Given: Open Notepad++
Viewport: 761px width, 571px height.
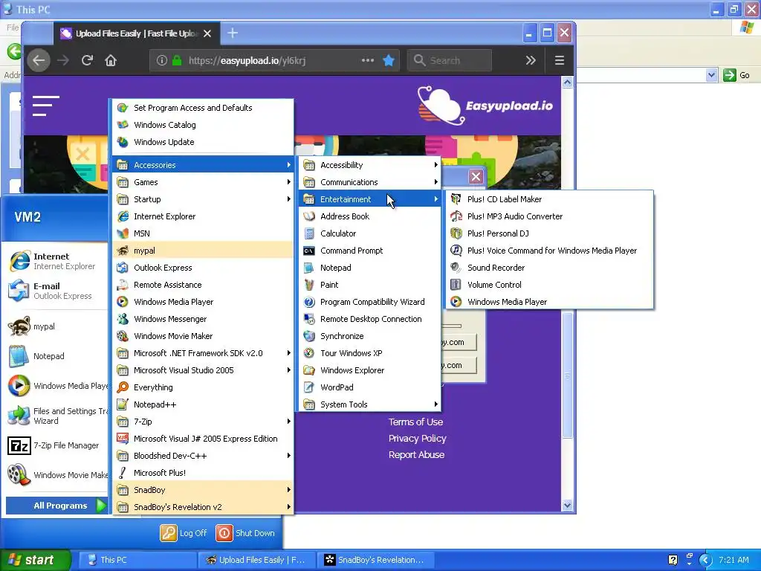Looking at the screenshot, I should coord(203,404).
